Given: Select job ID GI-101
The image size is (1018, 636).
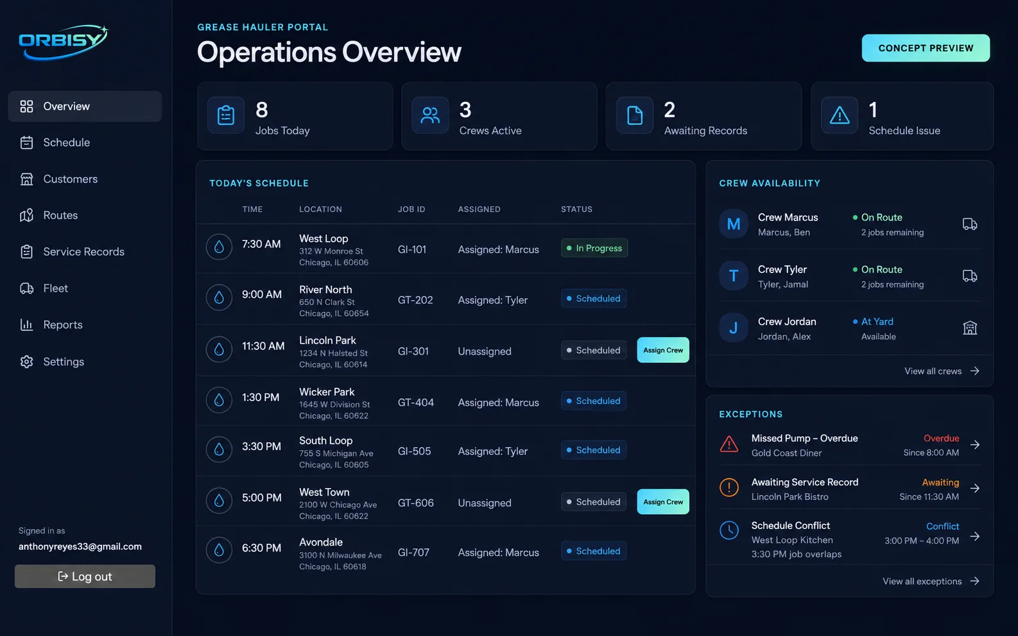Looking at the screenshot, I should 412,249.
